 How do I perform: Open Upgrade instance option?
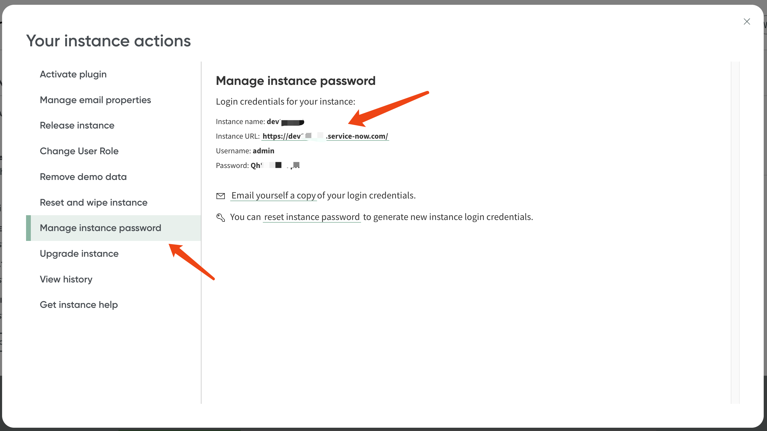(x=79, y=253)
